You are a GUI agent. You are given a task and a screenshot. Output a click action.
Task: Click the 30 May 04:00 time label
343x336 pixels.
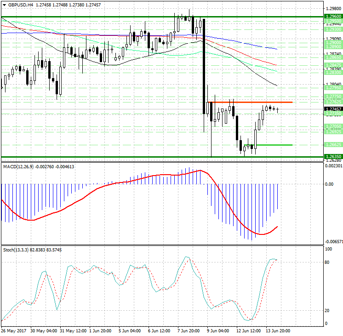44,330
